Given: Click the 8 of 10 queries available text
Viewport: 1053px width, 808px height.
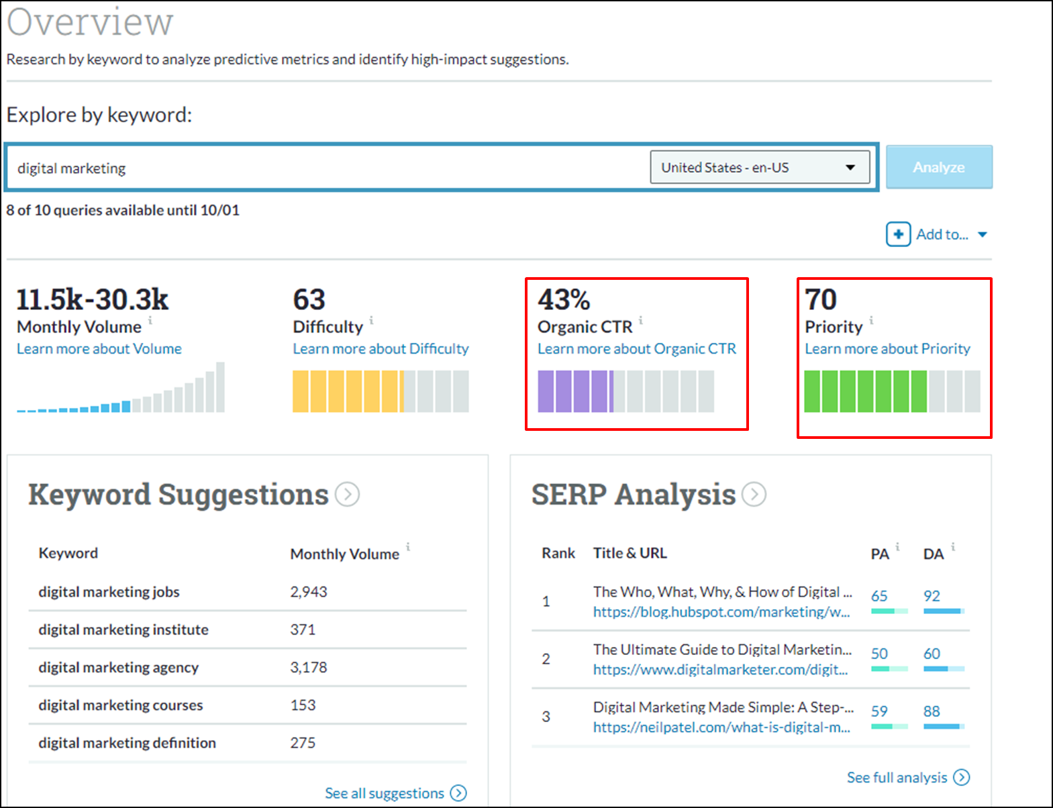Looking at the screenshot, I should point(123,210).
